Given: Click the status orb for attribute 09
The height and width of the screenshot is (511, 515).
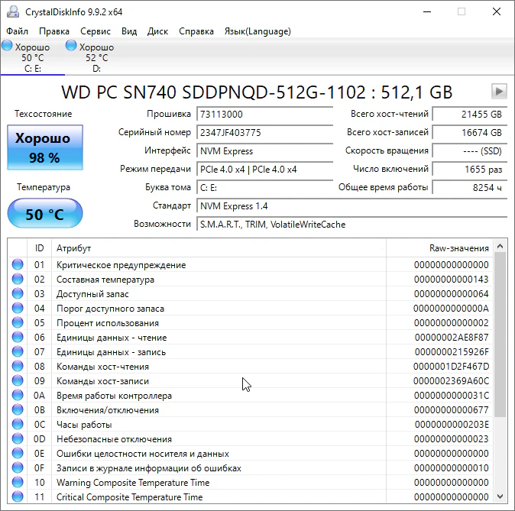Looking at the screenshot, I should click(18, 380).
